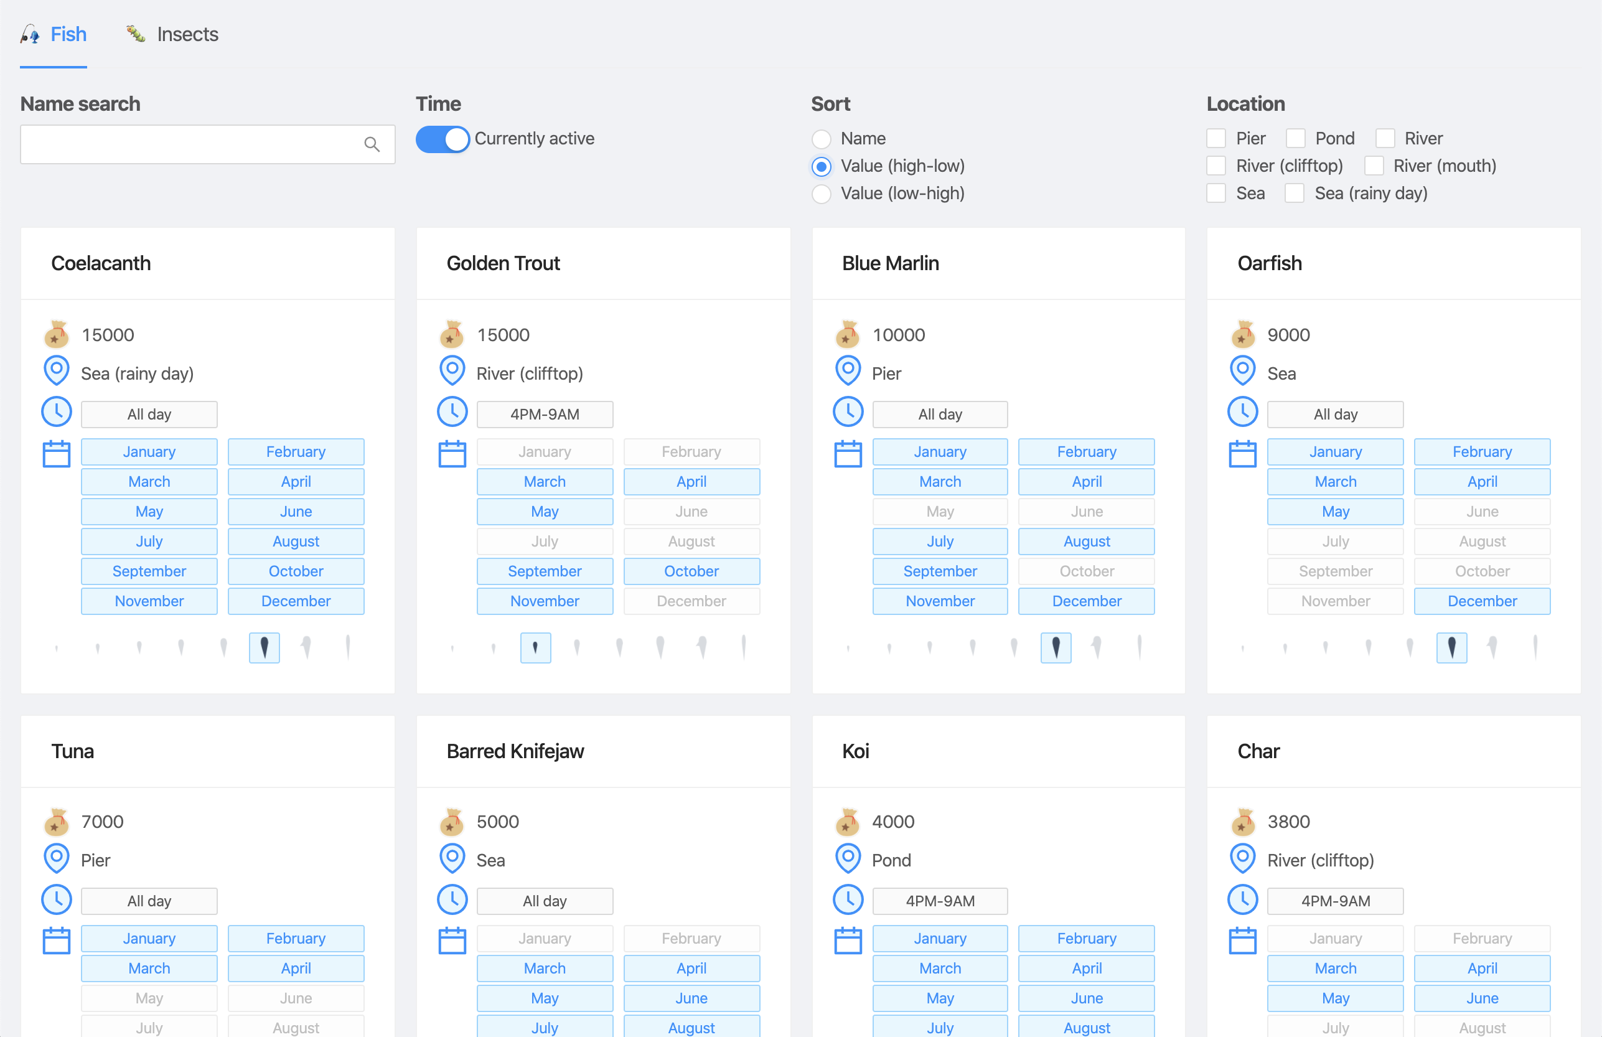Image resolution: width=1602 pixels, height=1037 pixels.
Task: Click the Oarfish calendar icon
Action: point(1242,454)
